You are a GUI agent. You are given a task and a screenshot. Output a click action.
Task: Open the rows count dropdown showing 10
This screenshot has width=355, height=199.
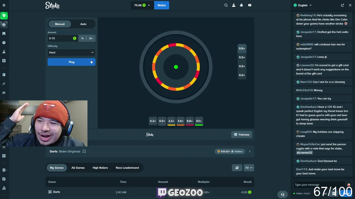pyautogui.click(x=249, y=168)
